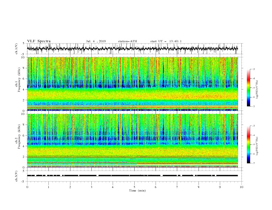Click the time axis tick label "5"

134,187
